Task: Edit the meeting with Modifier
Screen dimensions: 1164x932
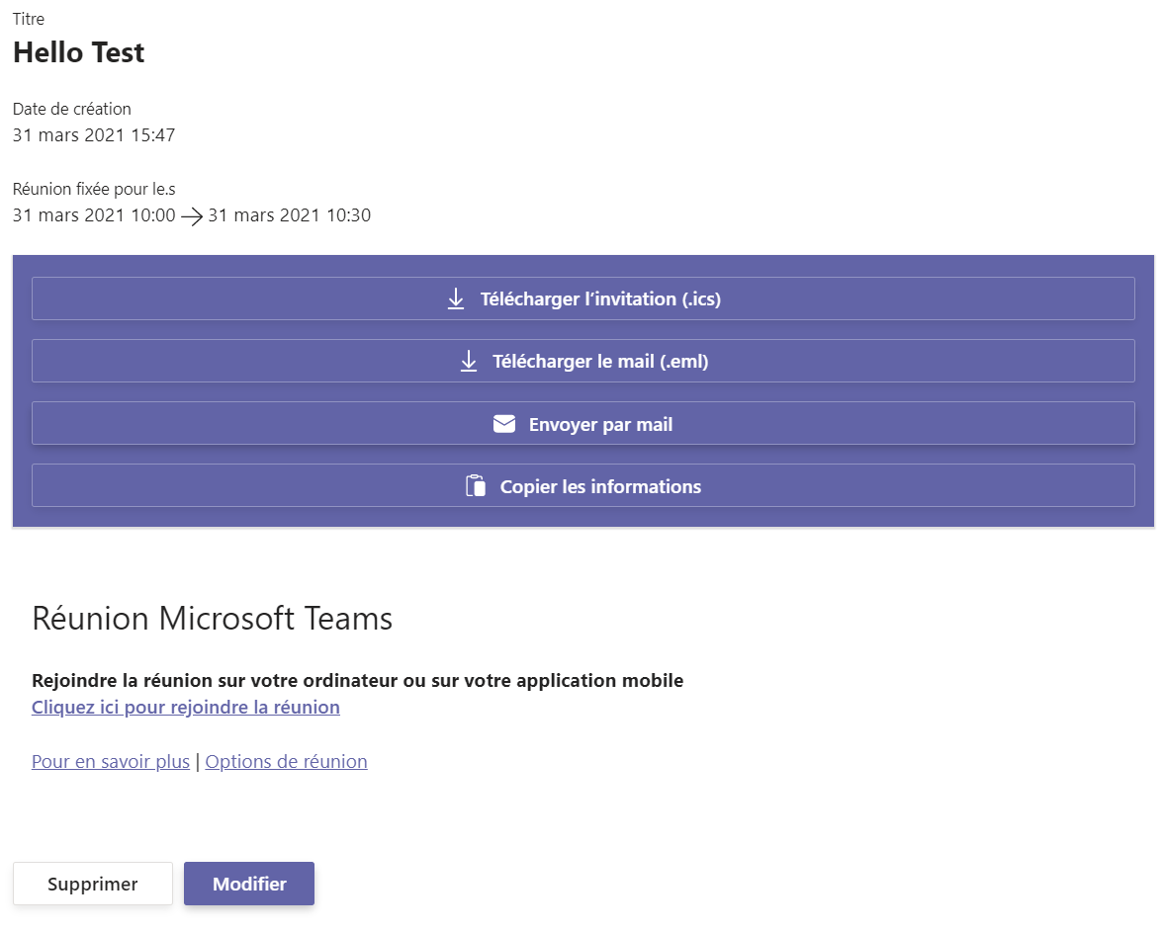Action: [249, 884]
